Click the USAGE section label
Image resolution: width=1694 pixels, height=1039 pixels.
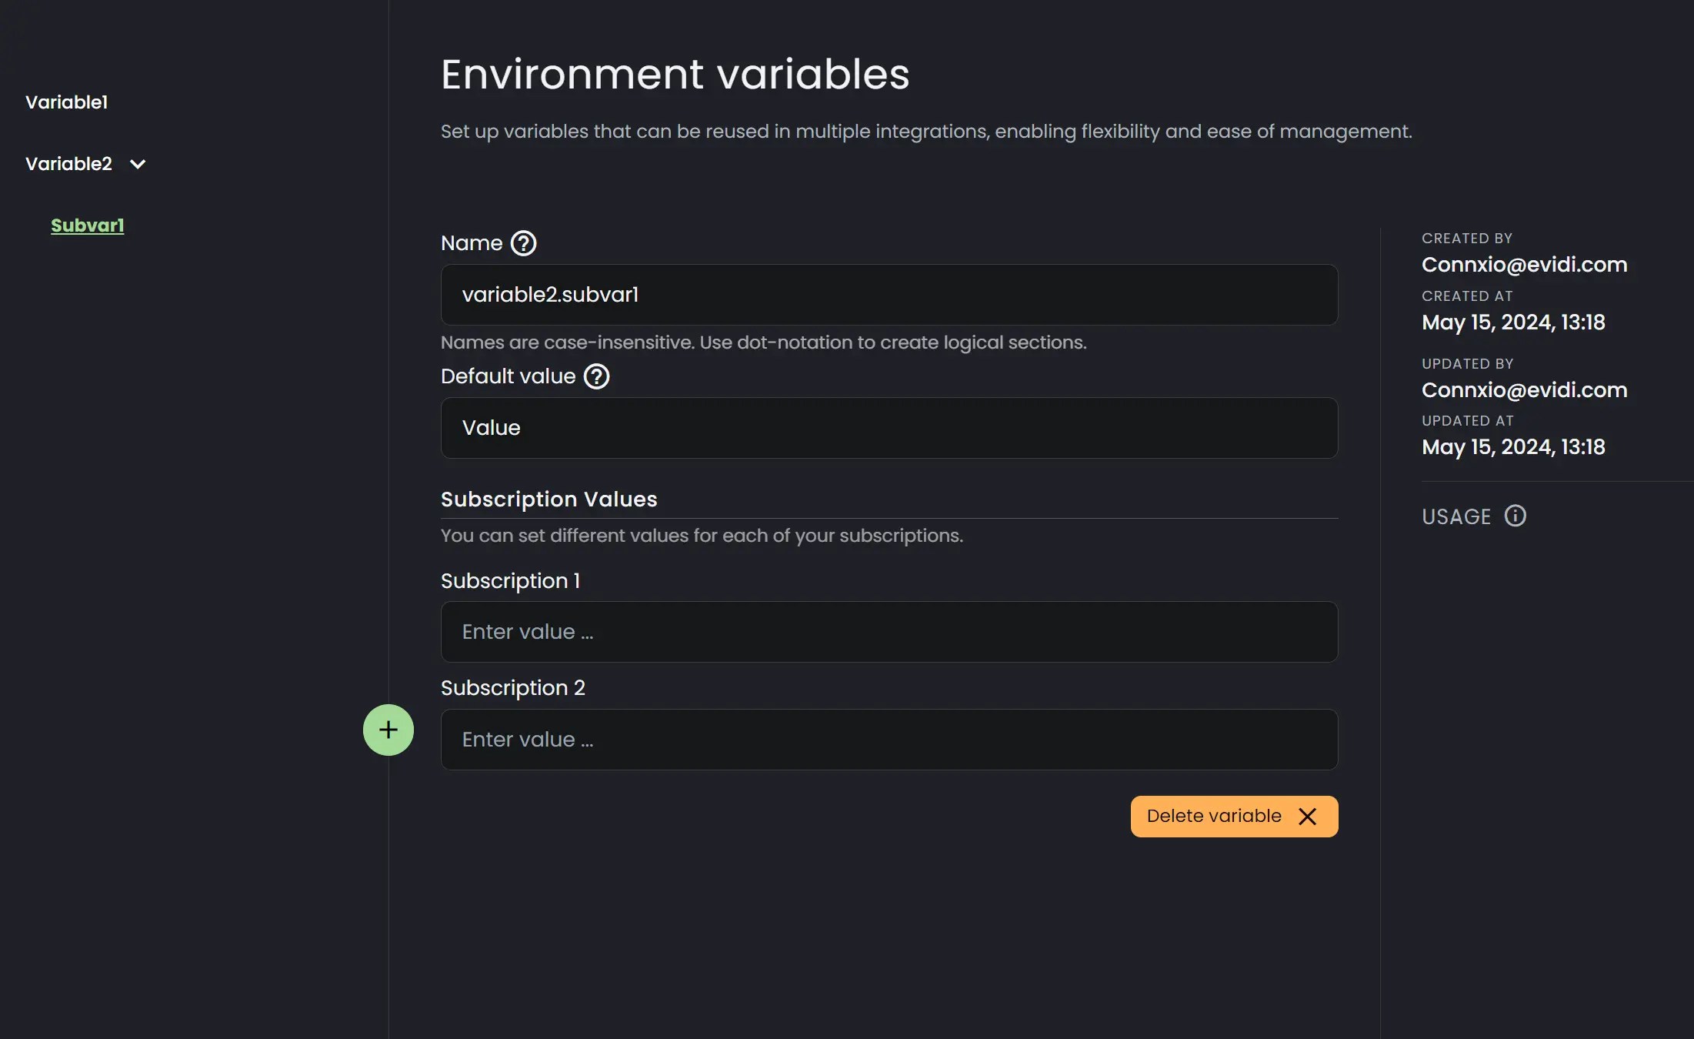click(x=1456, y=516)
